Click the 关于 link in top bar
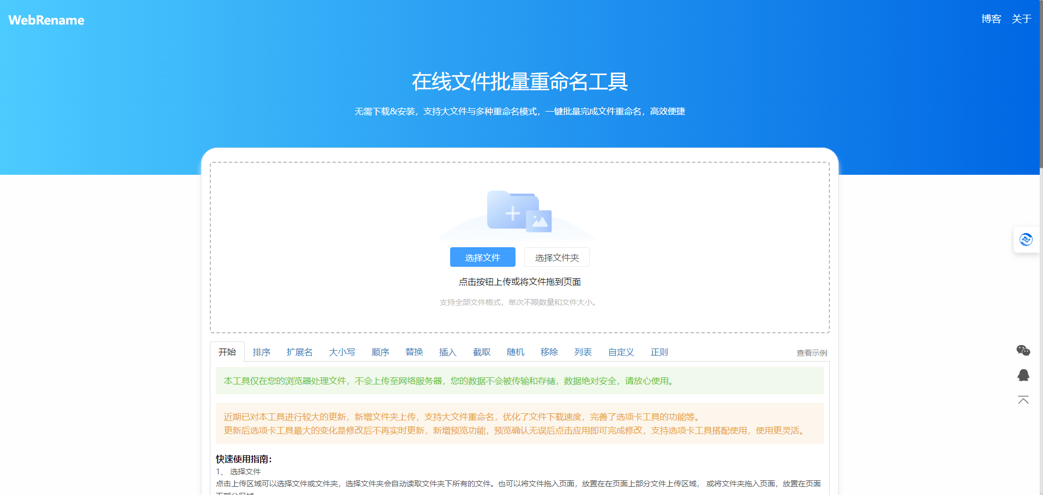The height and width of the screenshot is (495, 1043). (1021, 19)
